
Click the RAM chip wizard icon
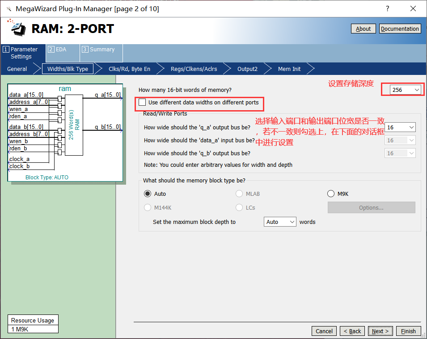18,29
